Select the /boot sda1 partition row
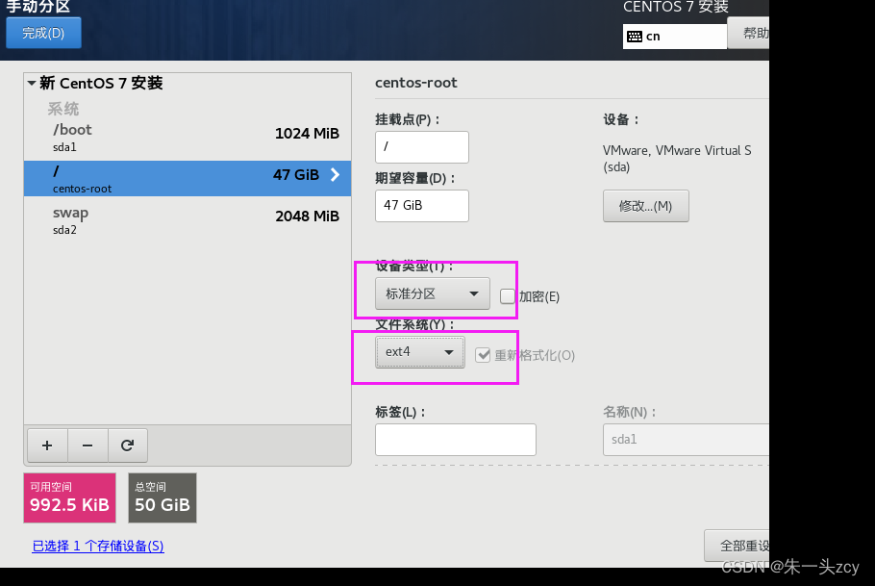Image resolution: width=875 pixels, height=586 pixels. click(187, 138)
